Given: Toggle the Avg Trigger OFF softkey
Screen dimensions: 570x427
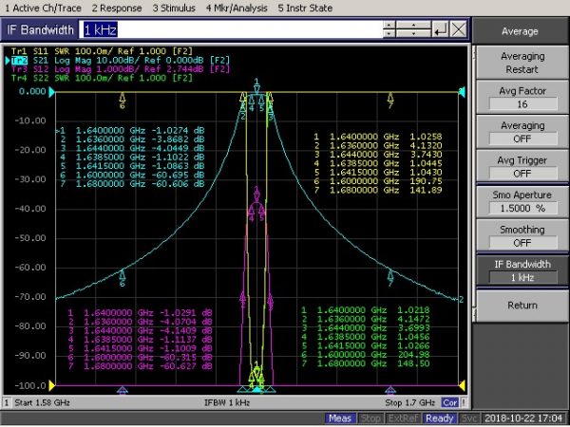Looking at the screenshot, I should click(x=522, y=167).
